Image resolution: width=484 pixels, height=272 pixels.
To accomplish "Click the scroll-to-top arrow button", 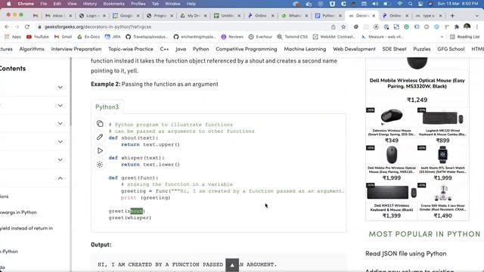I will point(232,265).
